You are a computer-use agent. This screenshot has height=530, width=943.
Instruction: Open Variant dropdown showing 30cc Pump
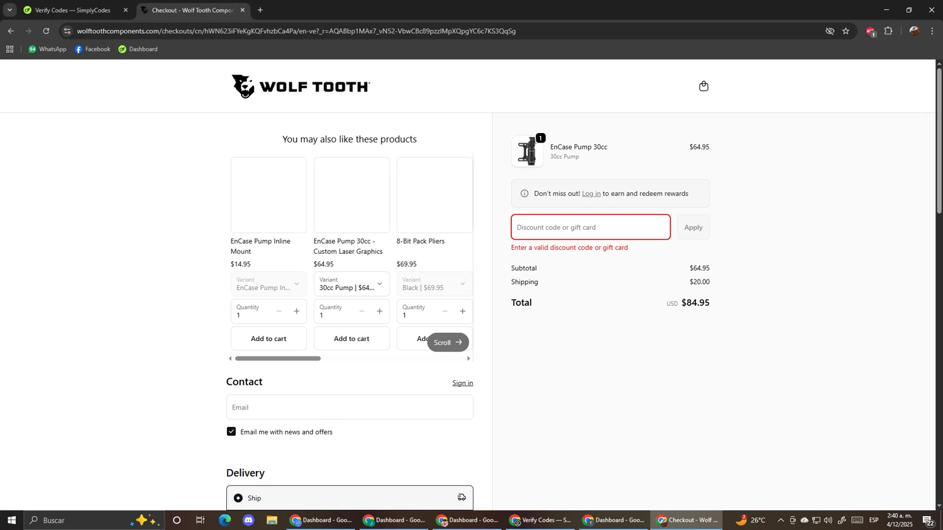pyautogui.click(x=351, y=284)
